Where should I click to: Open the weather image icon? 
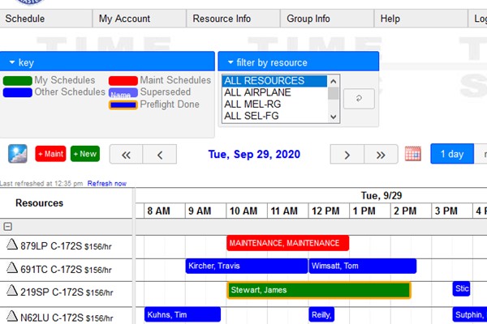point(19,154)
